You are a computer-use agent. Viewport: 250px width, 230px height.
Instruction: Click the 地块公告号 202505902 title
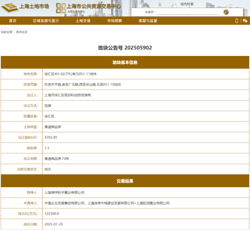click(125, 48)
